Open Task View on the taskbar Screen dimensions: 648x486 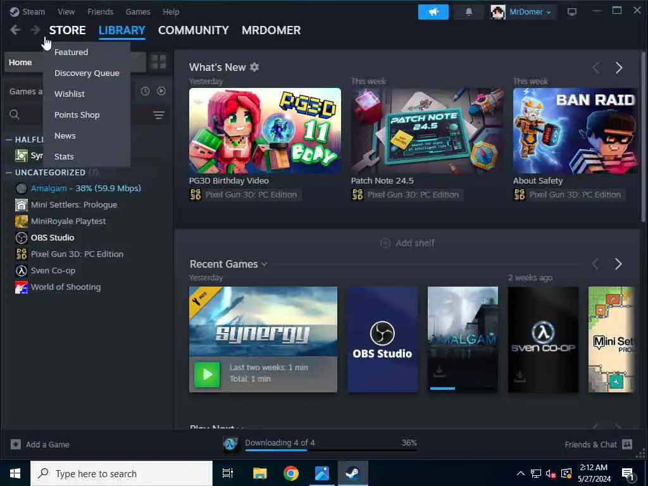(x=228, y=473)
